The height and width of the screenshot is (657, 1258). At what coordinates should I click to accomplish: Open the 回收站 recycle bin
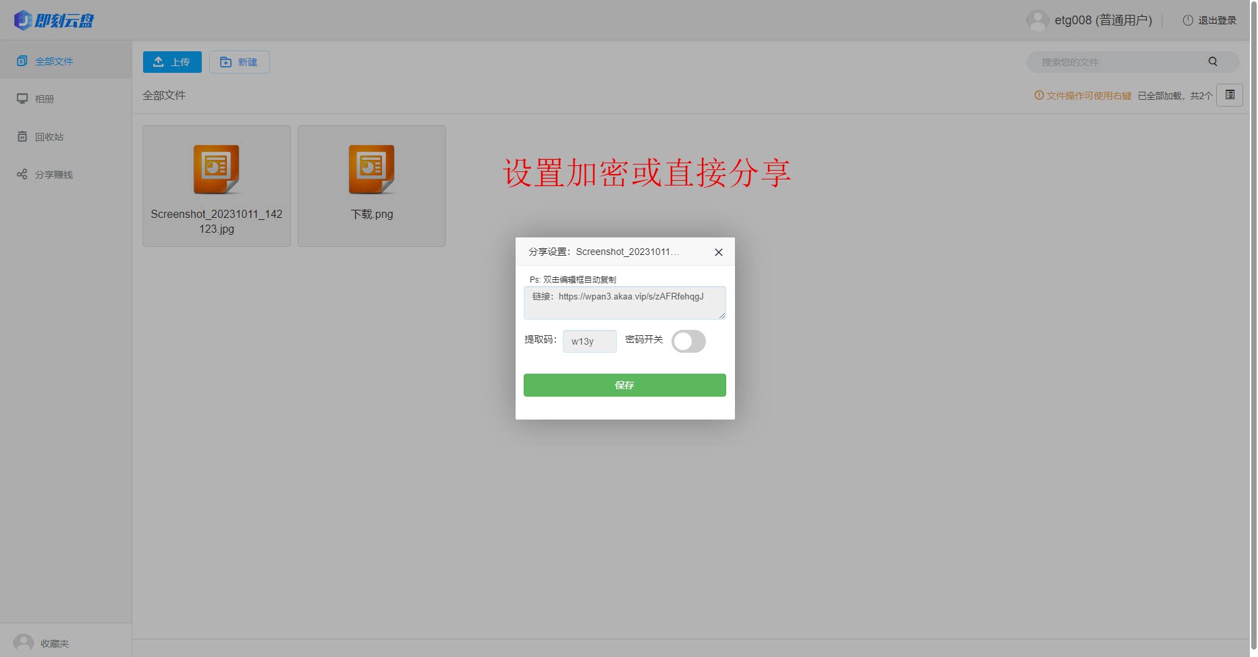[x=22, y=136]
